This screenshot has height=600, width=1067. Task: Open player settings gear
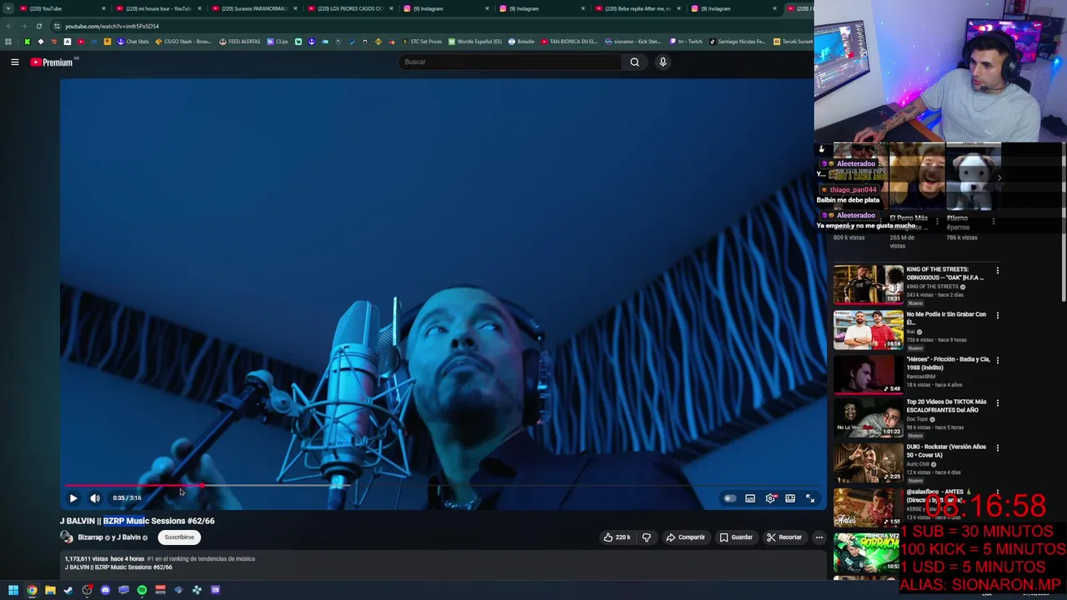coord(770,498)
